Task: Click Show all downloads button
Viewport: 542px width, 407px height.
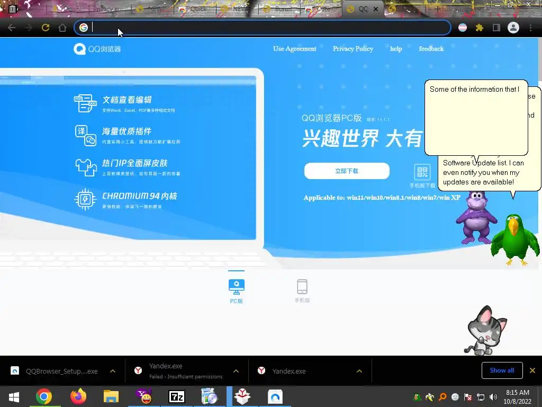Action: point(502,370)
